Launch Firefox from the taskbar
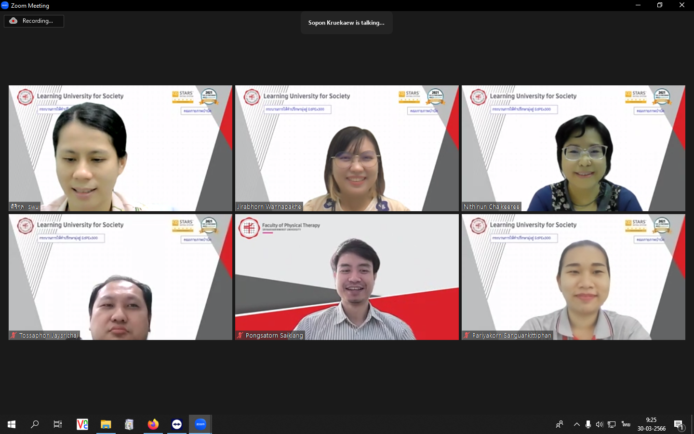694x434 pixels. click(153, 424)
